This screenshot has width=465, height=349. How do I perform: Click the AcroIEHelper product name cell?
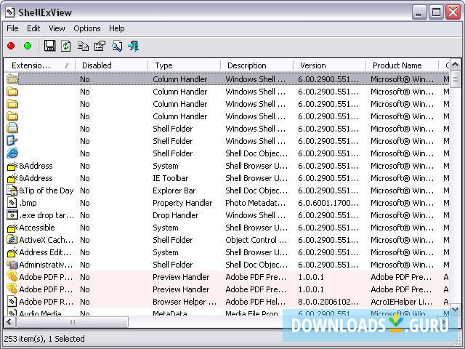tap(402, 302)
